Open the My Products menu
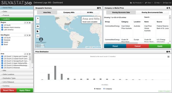This screenshot has height=93, width=172. (136, 3)
